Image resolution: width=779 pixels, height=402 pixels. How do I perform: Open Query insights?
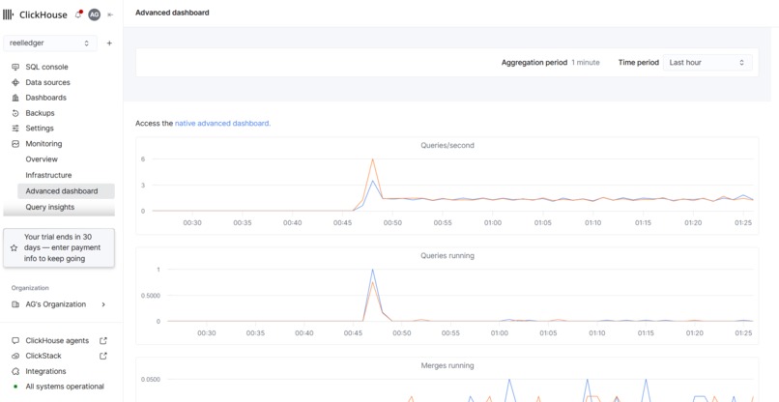49,207
